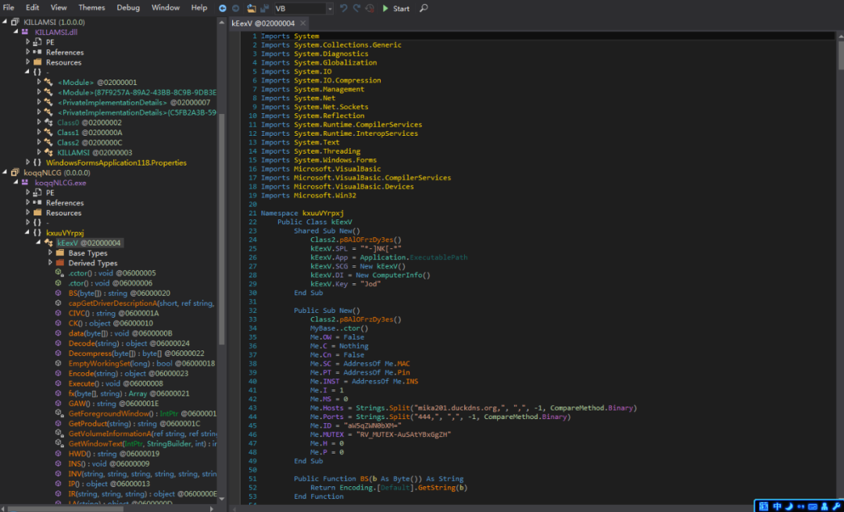Click the Navigate Forward arrow icon
Viewport: 844px width, 512px height.
pos(235,8)
